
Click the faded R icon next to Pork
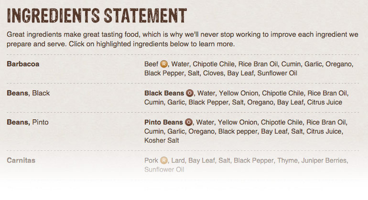164,160
